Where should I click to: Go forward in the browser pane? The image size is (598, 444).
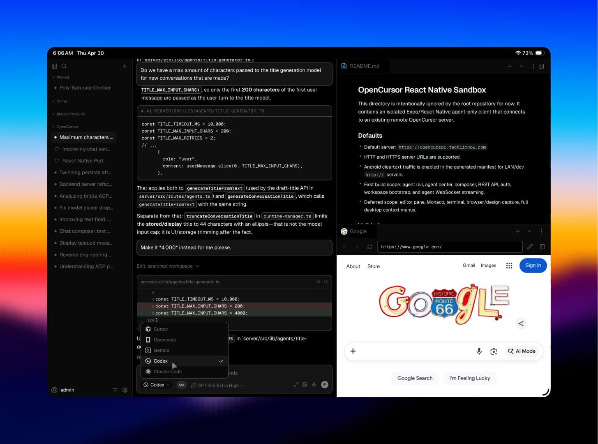pyautogui.click(x=357, y=247)
